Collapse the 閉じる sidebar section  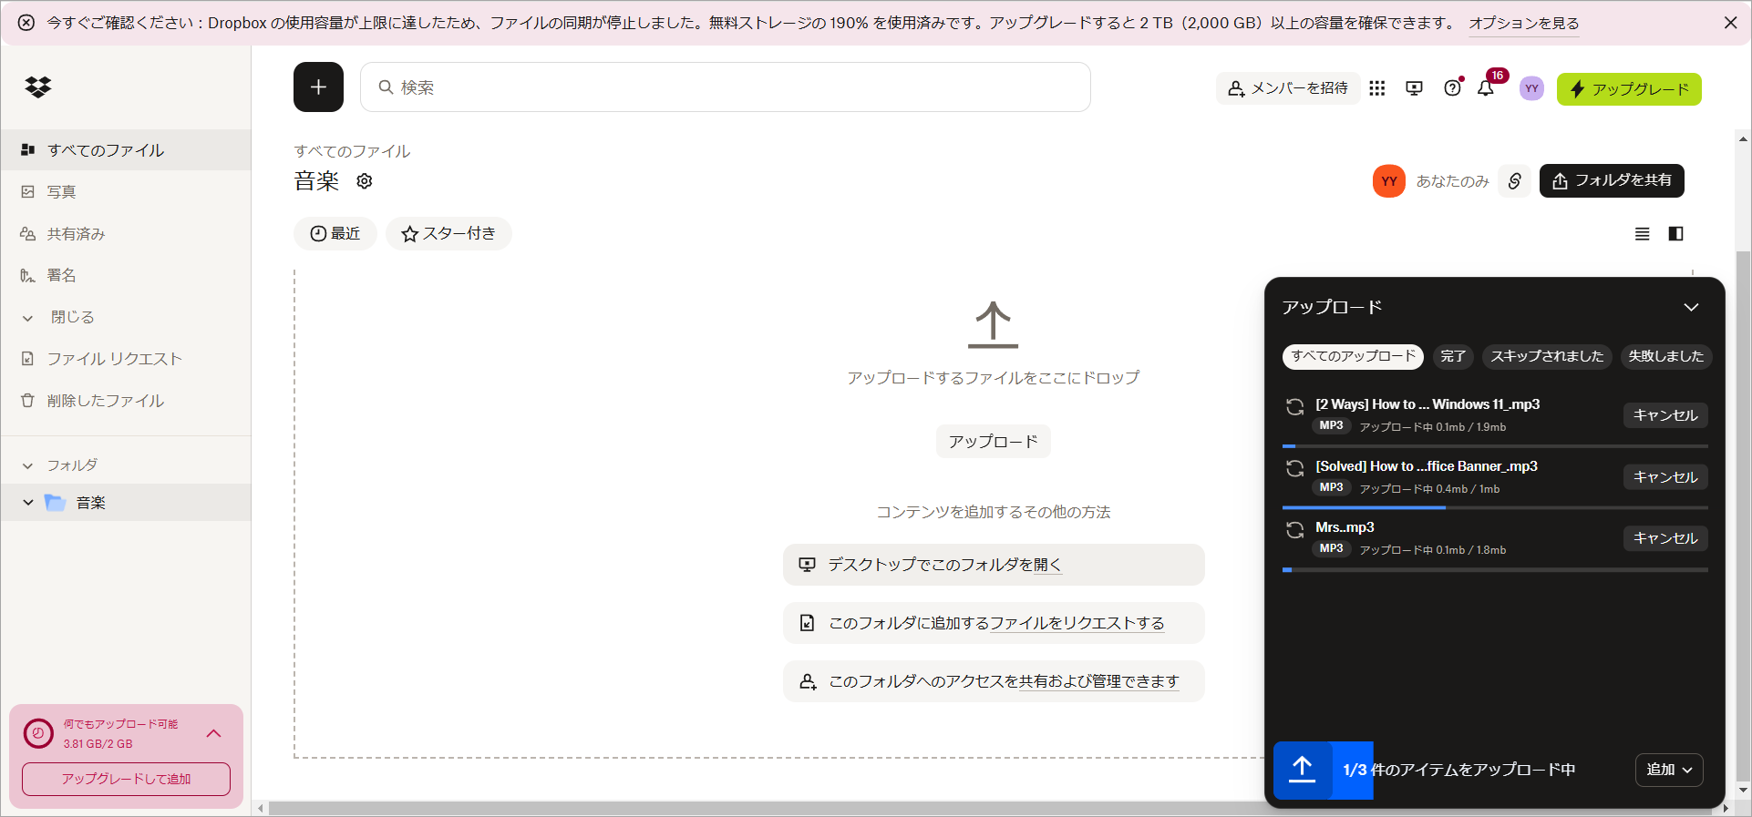[x=28, y=318]
